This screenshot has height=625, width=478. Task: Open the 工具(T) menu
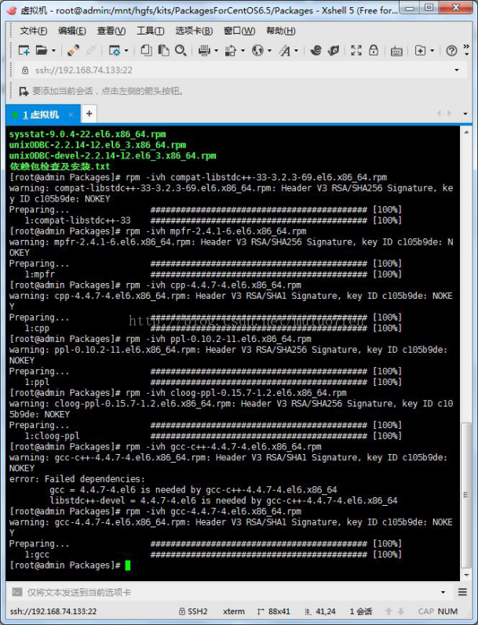pyautogui.click(x=151, y=31)
